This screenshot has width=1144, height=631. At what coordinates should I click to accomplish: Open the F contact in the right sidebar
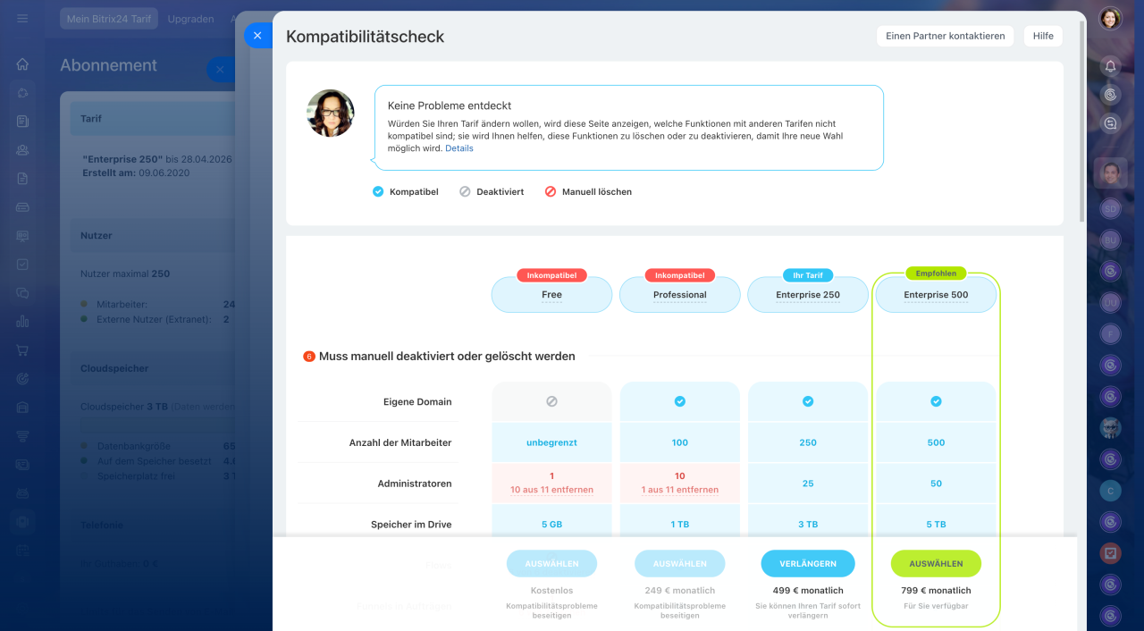pos(1110,334)
